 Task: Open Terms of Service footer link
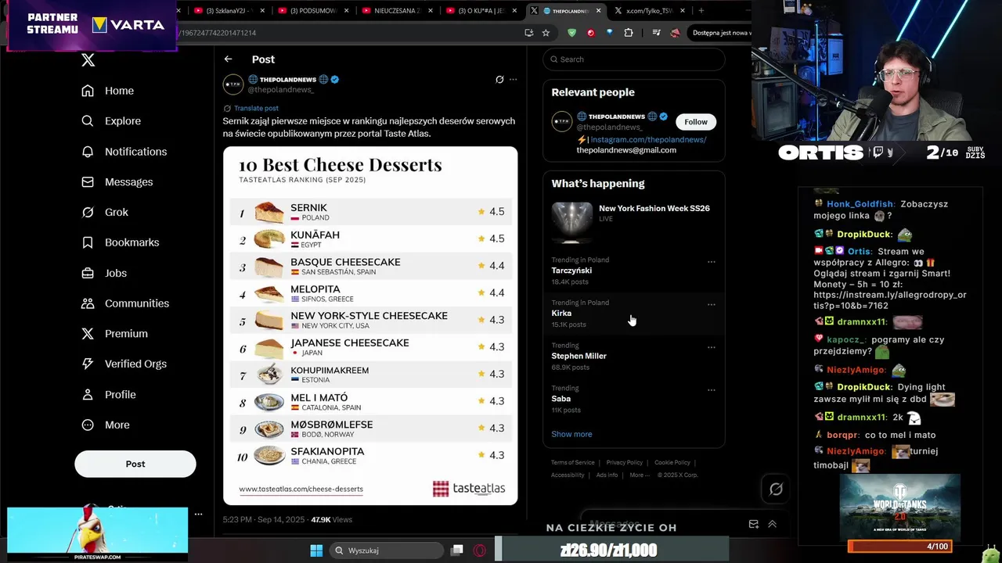(x=573, y=463)
